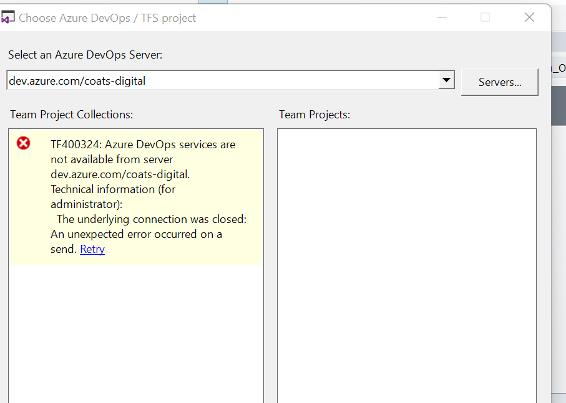
Task: Close the Choose Azure DevOps / TFS dialog
Action: [529, 17]
